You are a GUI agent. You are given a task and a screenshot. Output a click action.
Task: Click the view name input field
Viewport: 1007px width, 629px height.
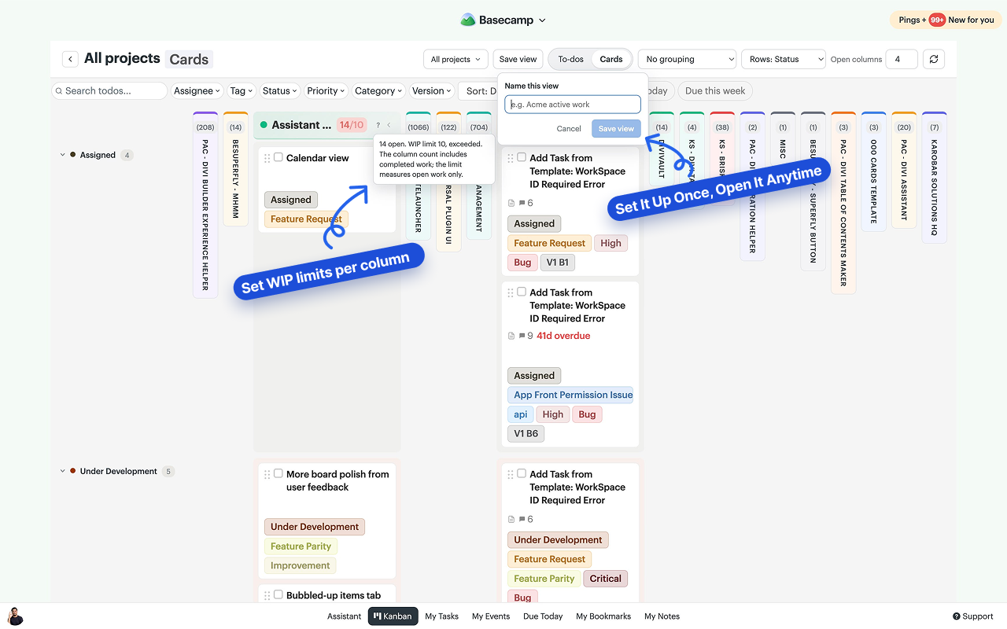(573, 105)
